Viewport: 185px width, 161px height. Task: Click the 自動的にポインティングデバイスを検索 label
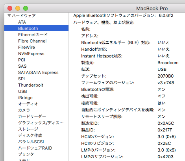(118, 110)
